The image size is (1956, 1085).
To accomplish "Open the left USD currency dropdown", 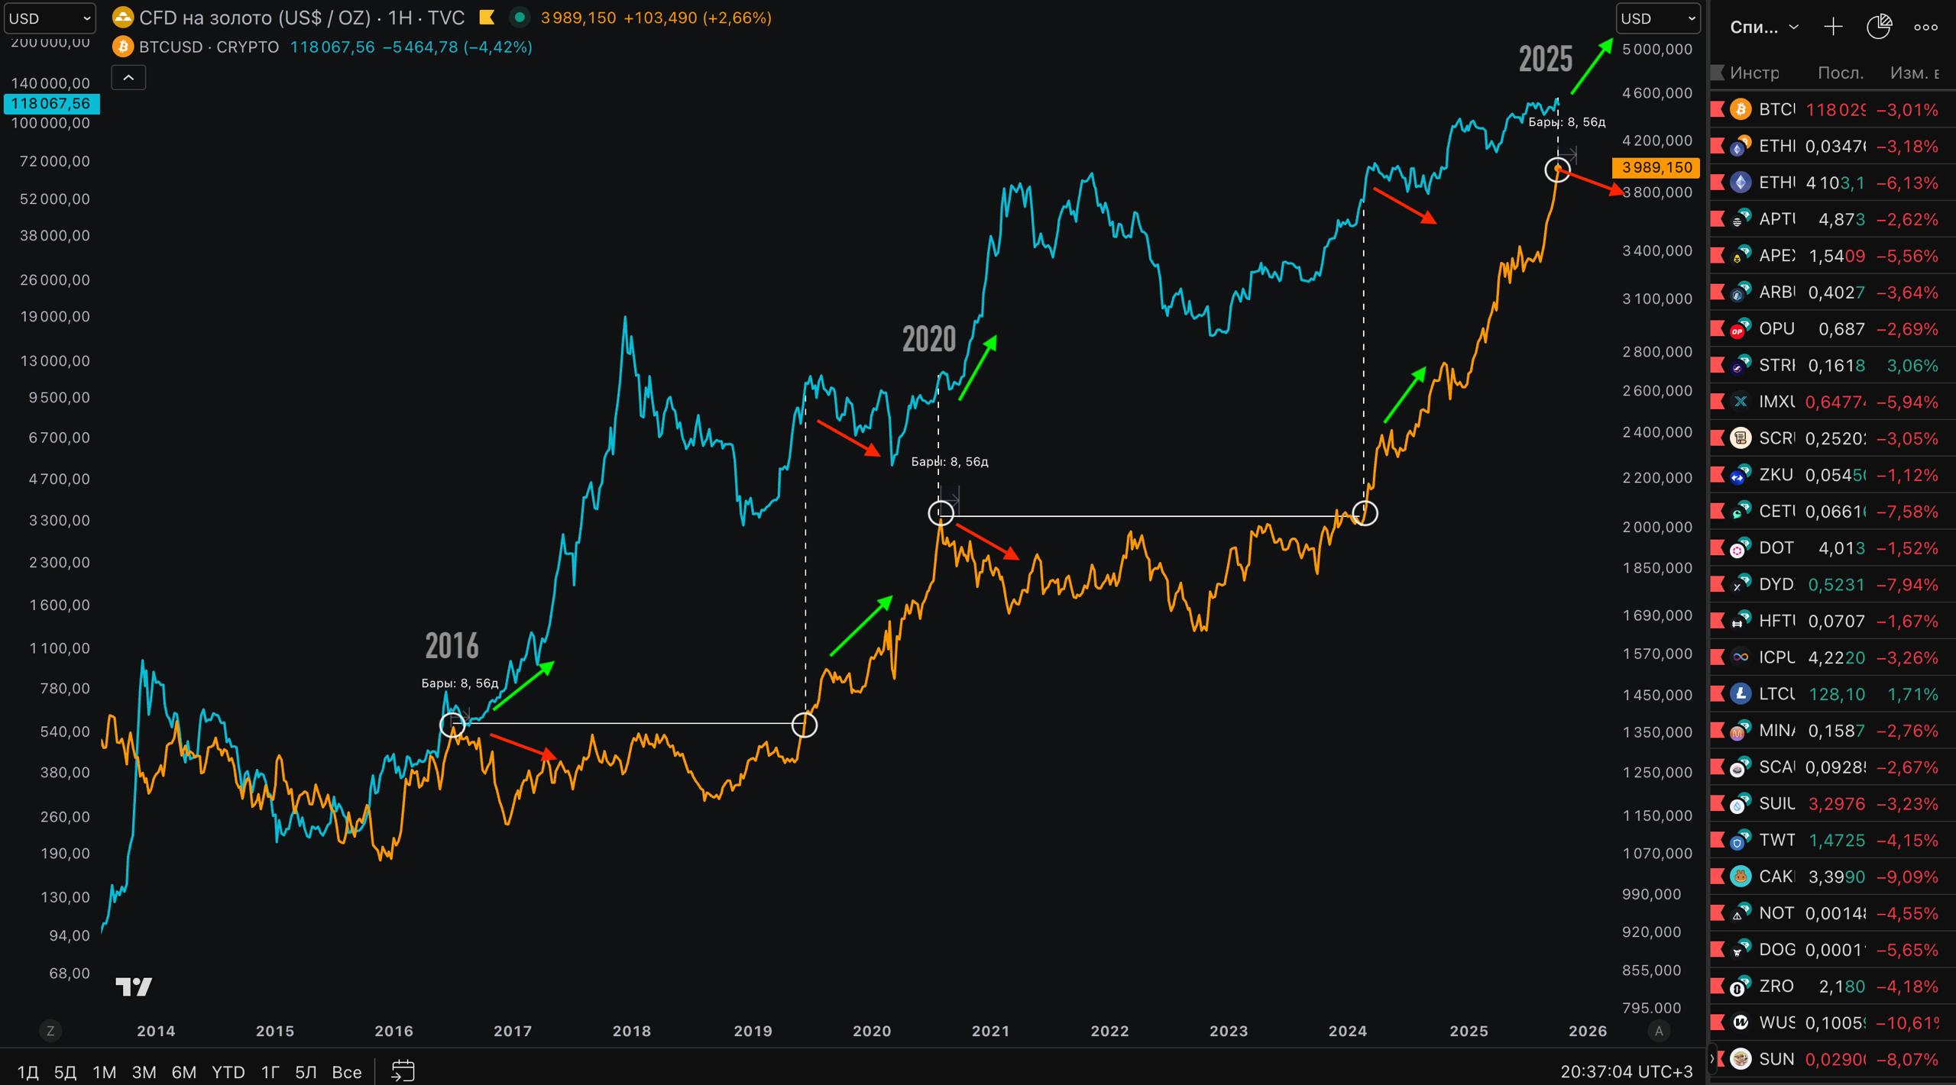I will tap(50, 18).
